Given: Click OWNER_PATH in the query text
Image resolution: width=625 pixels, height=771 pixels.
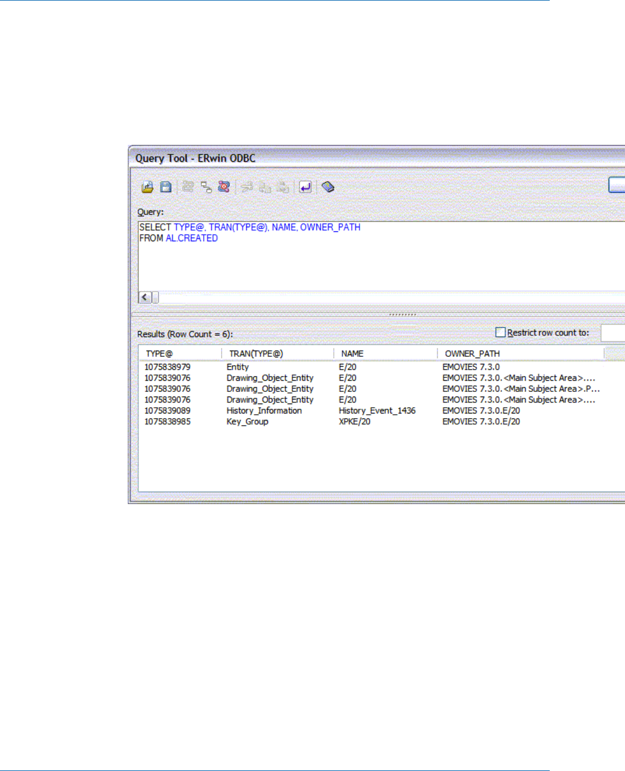Looking at the screenshot, I should tap(330, 227).
